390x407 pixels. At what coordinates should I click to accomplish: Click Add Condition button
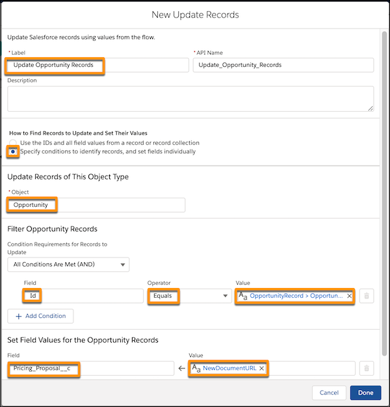(x=40, y=316)
